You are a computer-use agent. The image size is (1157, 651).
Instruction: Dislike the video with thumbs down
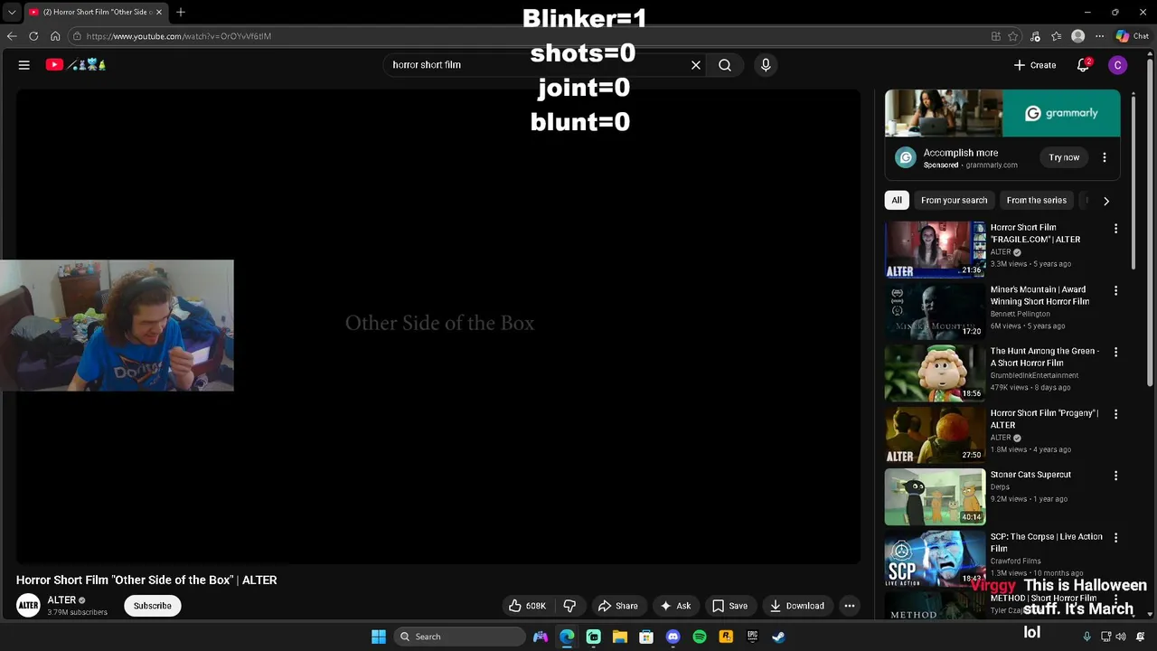point(569,606)
